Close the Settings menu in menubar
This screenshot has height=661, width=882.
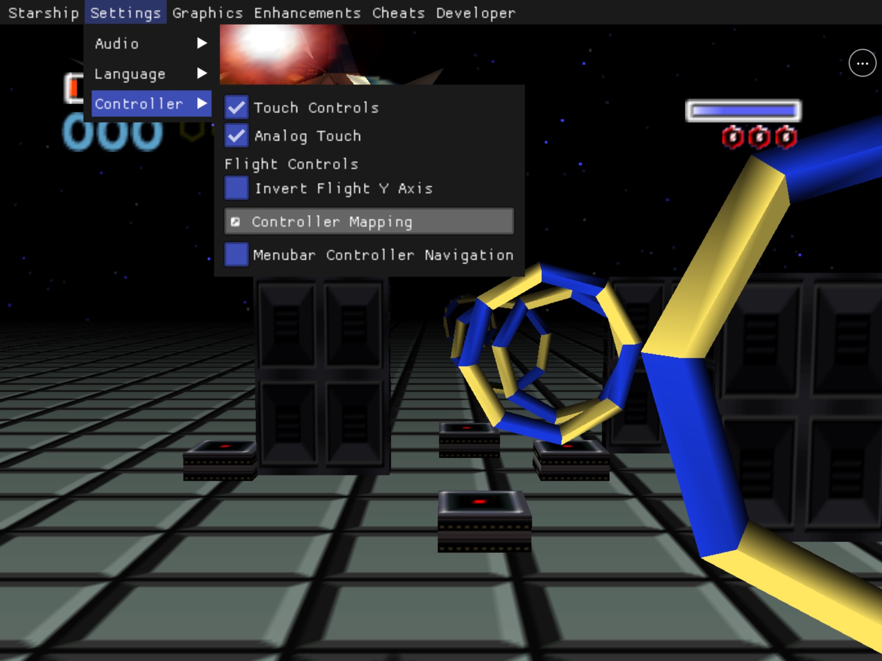coord(125,13)
